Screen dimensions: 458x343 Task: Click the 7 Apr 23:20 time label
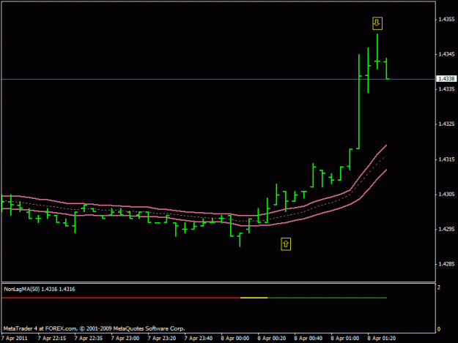click(x=162, y=339)
